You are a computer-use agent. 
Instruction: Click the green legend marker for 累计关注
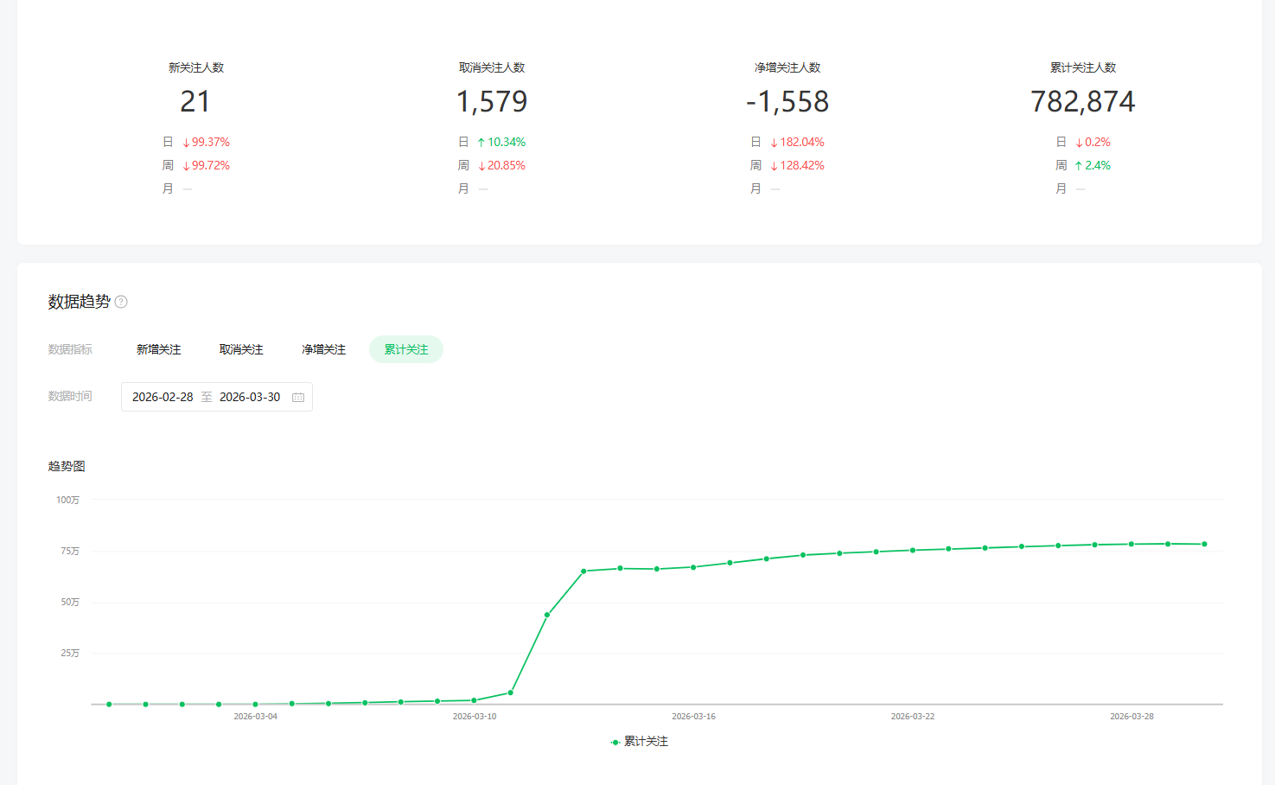pos(615,742)
